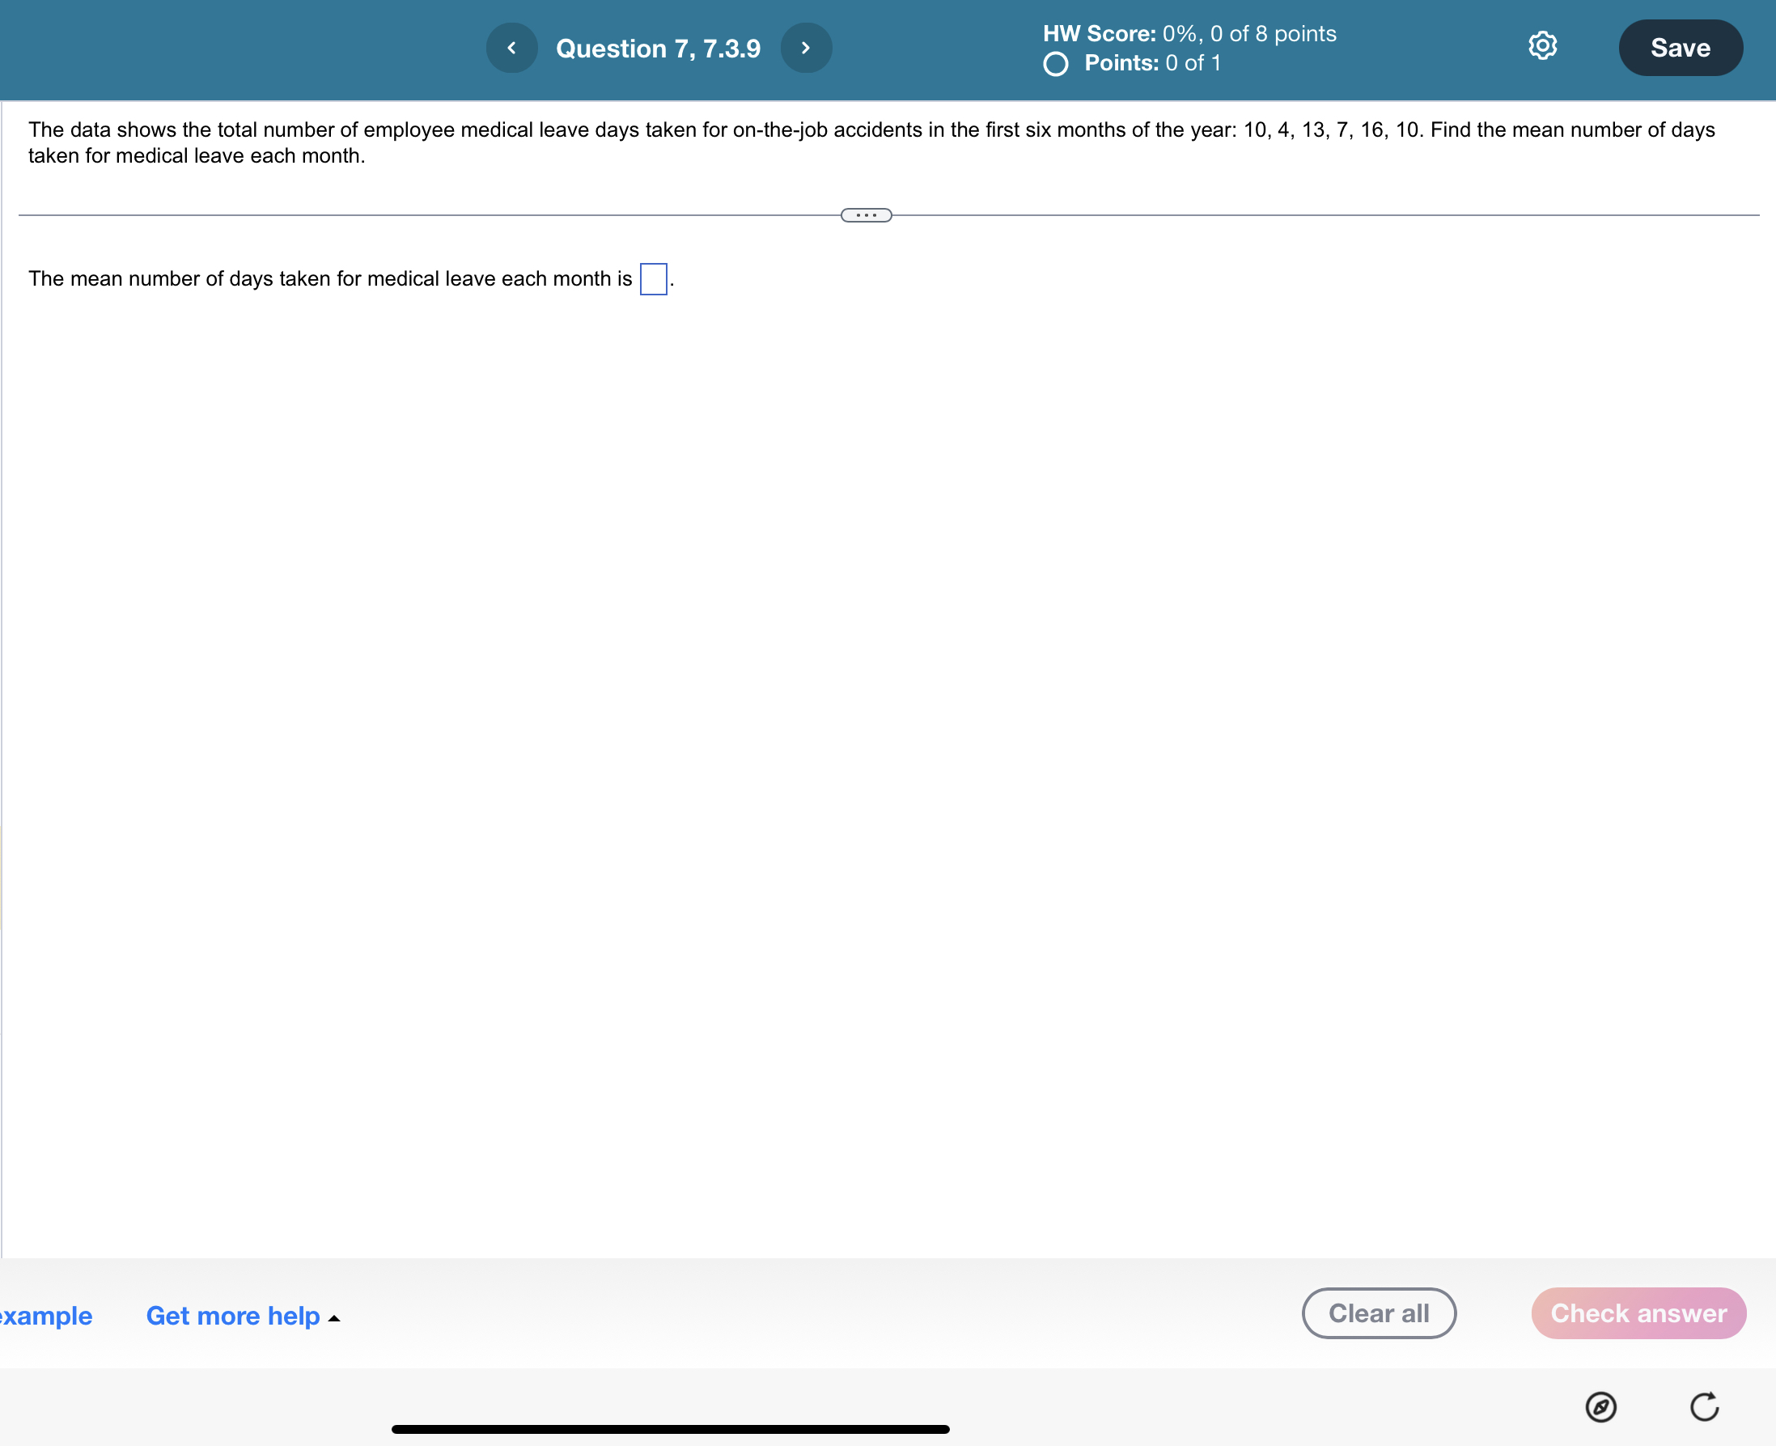Click the points status circle icon

(1055, 64)
